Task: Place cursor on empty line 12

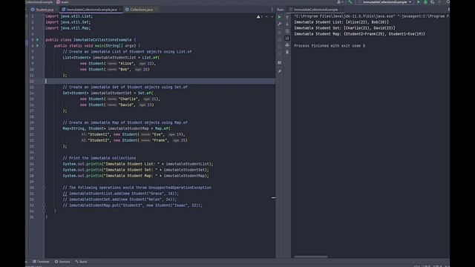Action: coord(160,81)
